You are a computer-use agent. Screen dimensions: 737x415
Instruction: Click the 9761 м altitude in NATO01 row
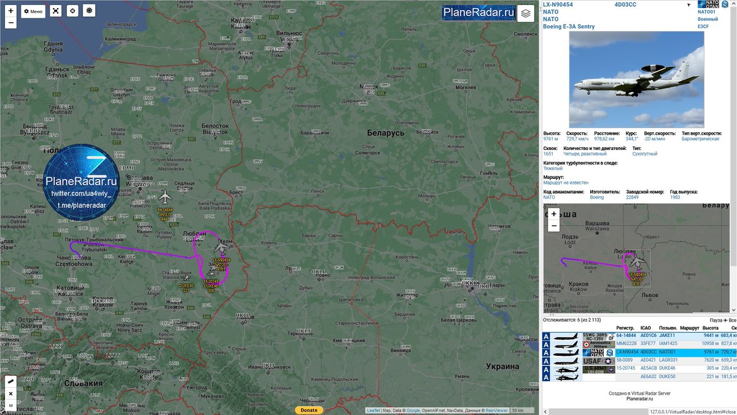pyautogui.click(x=711, y=352)
